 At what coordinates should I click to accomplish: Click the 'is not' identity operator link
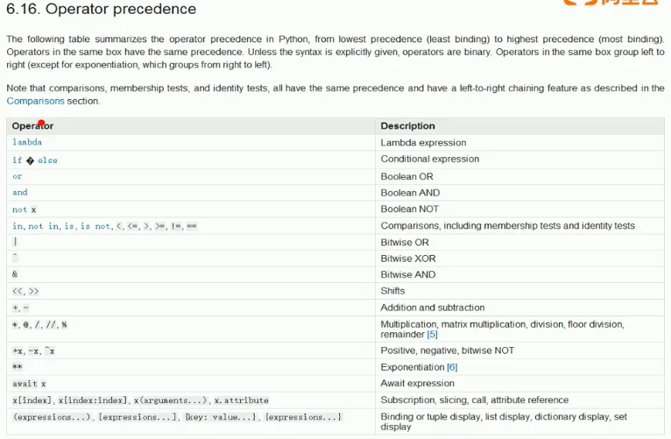point(95,226)
